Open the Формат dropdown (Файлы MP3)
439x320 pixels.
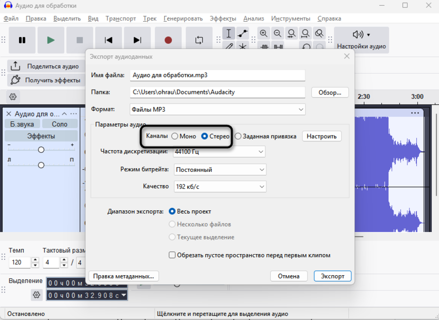(x=217, y=109)
